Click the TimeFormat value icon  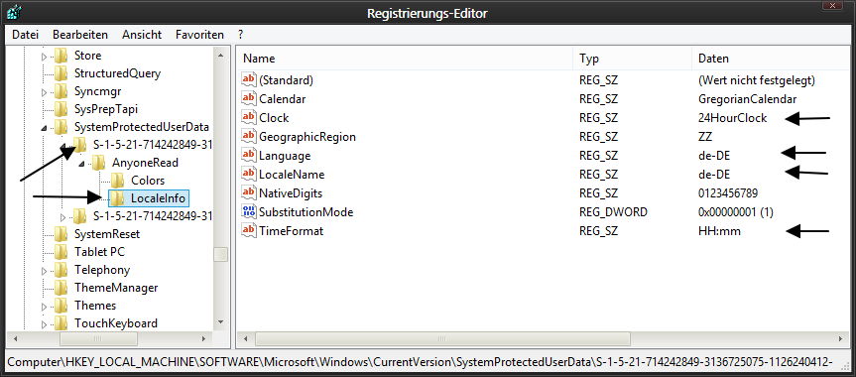pos(249,230)
